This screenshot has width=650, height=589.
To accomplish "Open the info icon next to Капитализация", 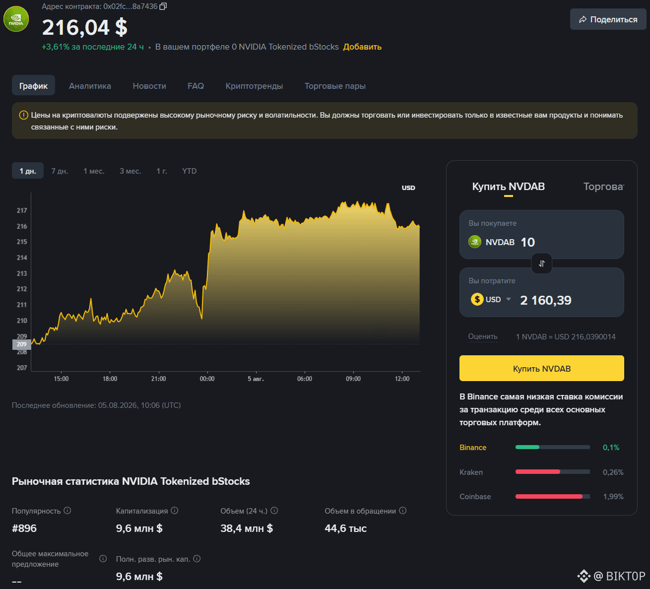I will tap(175, 511).
